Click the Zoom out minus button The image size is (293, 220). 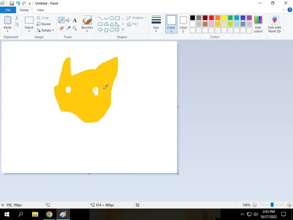[254, 205]
